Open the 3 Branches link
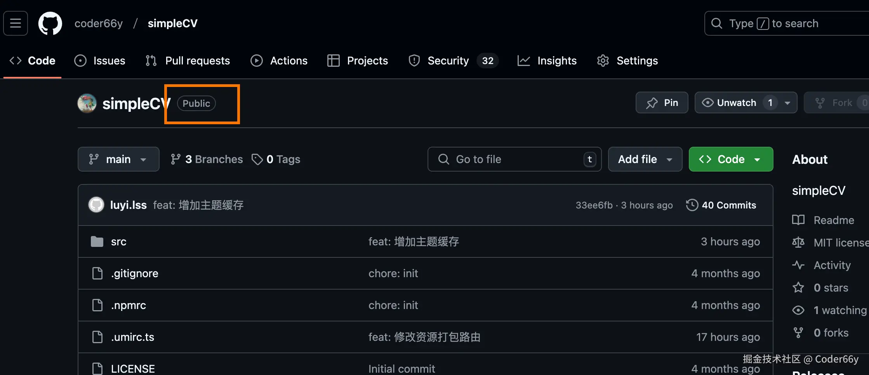 207,159
